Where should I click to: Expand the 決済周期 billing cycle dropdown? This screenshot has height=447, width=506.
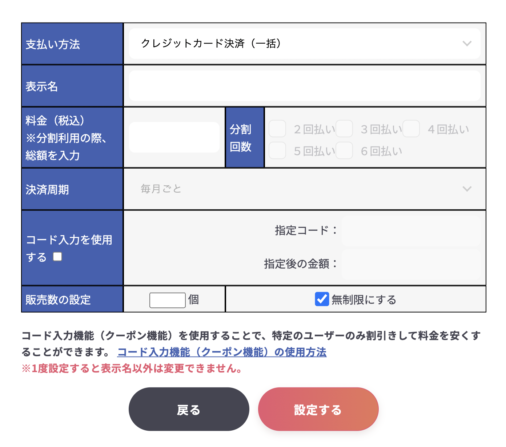click(304, 189)
